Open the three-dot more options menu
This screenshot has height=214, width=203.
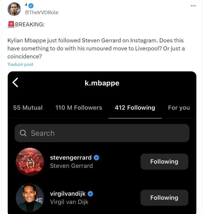[x=193, y=6]
